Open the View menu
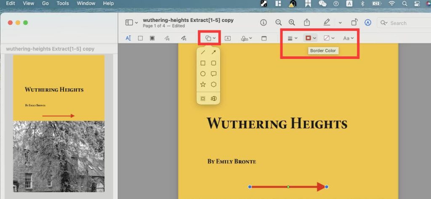 [29, 3]
